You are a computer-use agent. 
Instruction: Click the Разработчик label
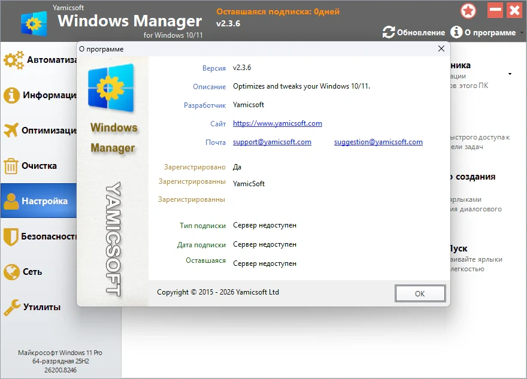204,105
